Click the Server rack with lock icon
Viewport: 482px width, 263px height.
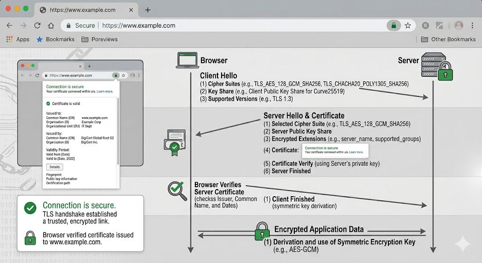click(436, 66)
